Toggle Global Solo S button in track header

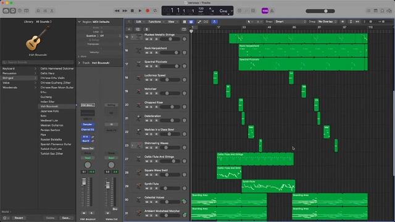coord(147,30)
